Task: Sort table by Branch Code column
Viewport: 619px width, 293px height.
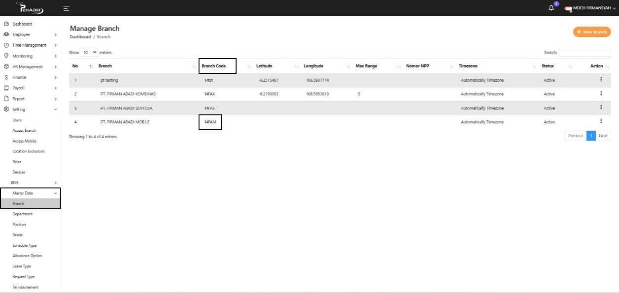Action: 217,66
